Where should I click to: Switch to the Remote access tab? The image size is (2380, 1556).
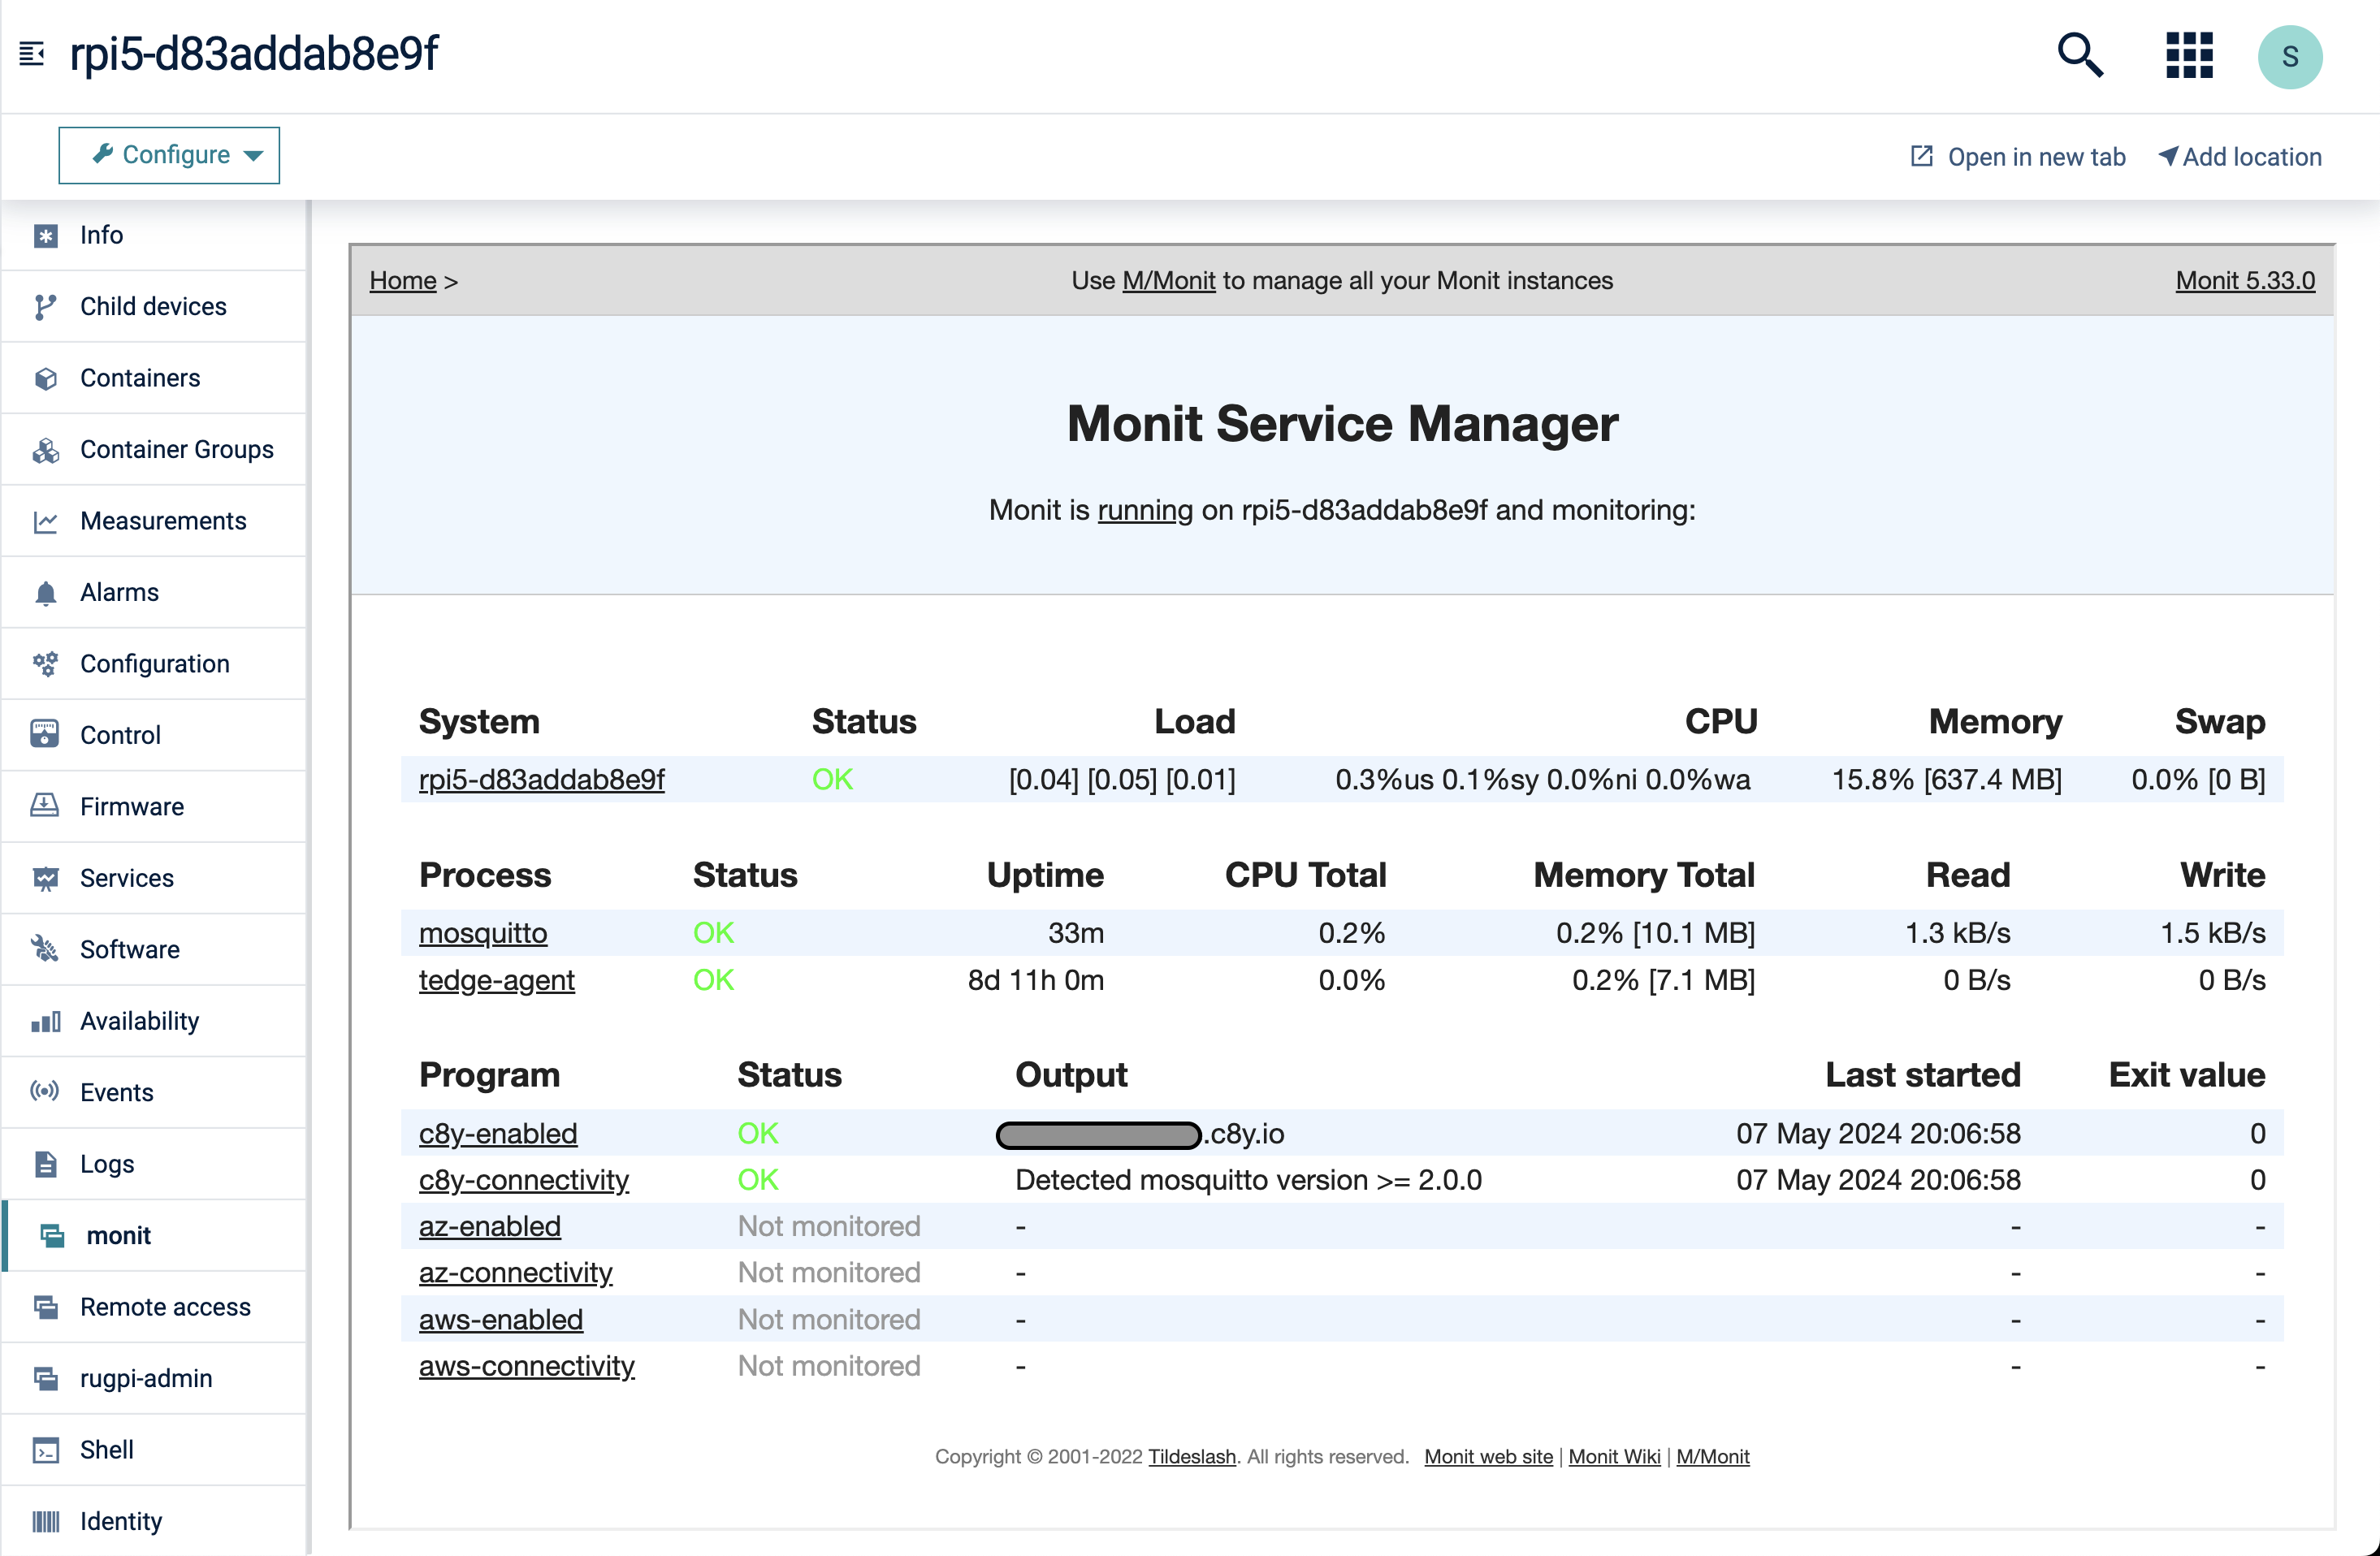pyautogui.click(x=165, y=1307)
